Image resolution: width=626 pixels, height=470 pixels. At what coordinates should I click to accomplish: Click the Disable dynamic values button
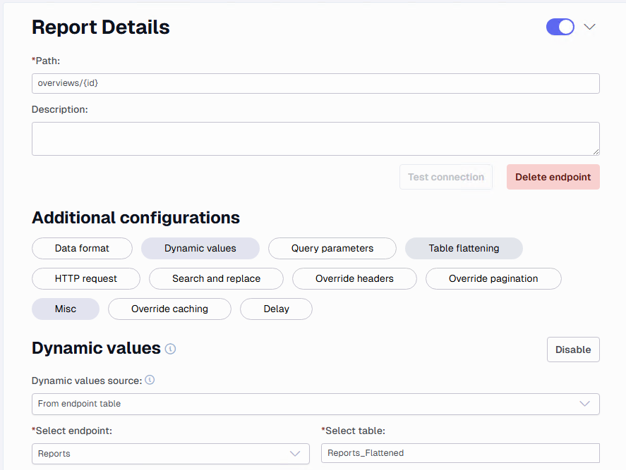click(x=573, y=350)
